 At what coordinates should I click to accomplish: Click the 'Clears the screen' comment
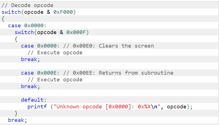tap(126, 46)
